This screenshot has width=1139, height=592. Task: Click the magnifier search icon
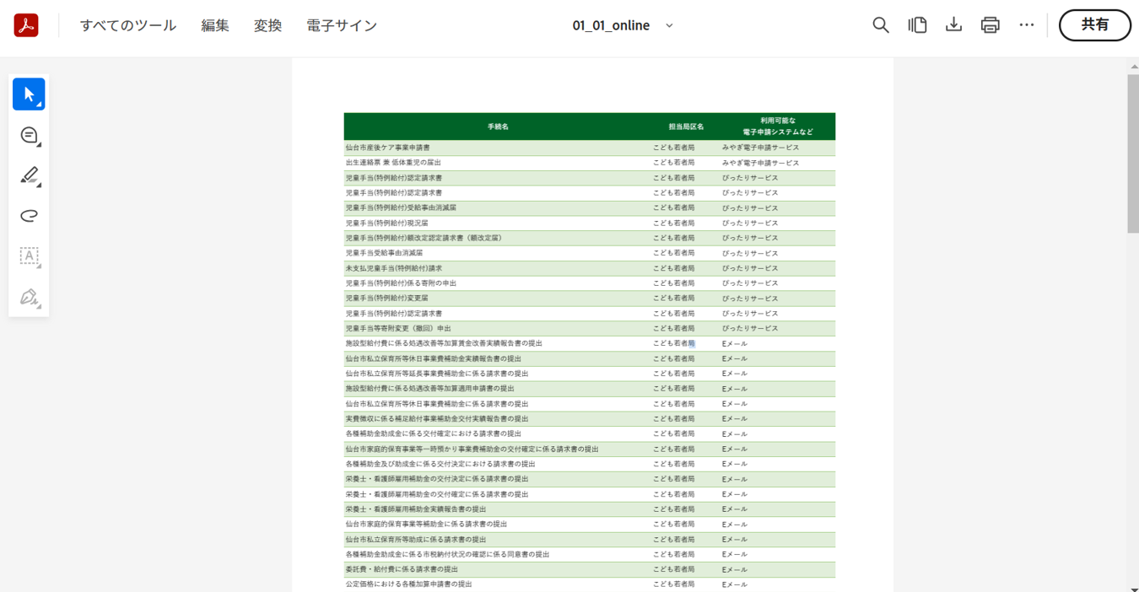pos(880,25)
